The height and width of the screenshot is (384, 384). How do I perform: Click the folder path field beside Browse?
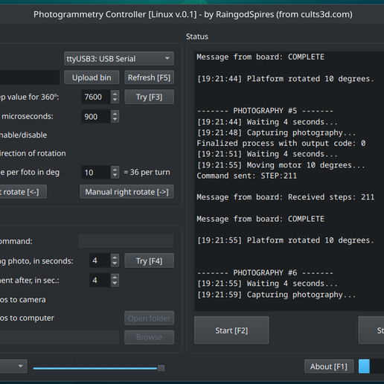60,337
